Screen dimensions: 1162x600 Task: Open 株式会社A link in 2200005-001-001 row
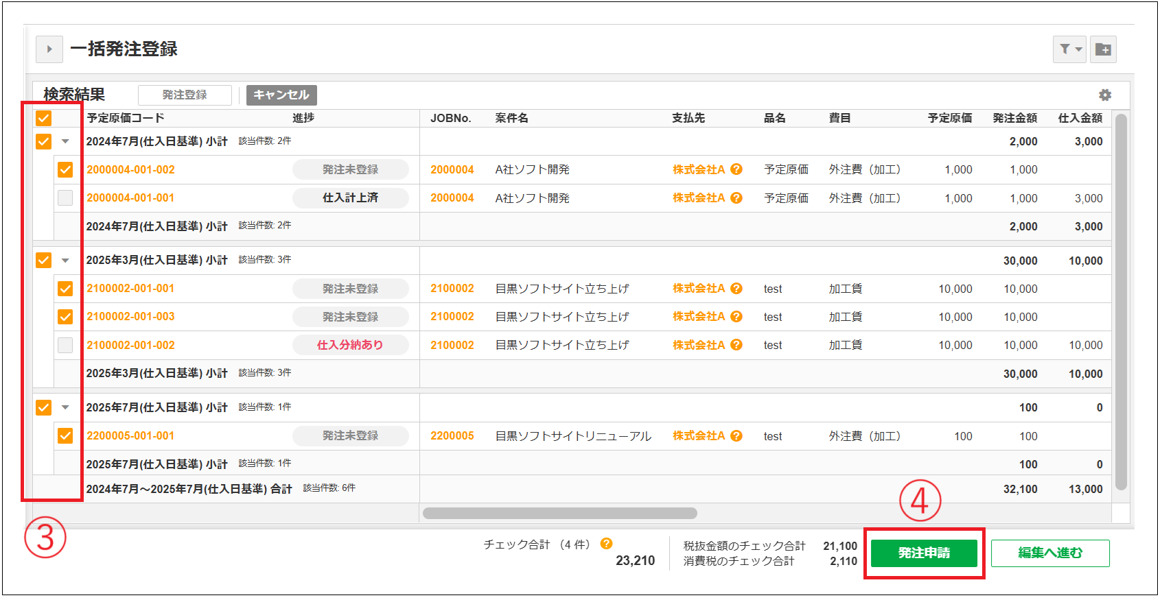[699, 436]
